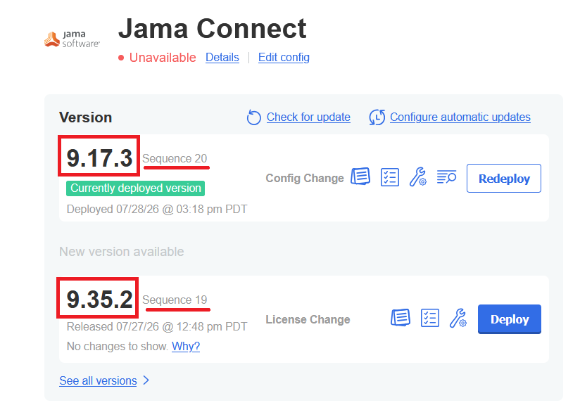The height and width of the screenshot is (417, 580).
Task: Click the Why? link
Action: [x=186, y=347]
